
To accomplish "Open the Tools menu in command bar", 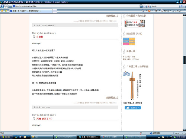I will (x=177, y=11).
